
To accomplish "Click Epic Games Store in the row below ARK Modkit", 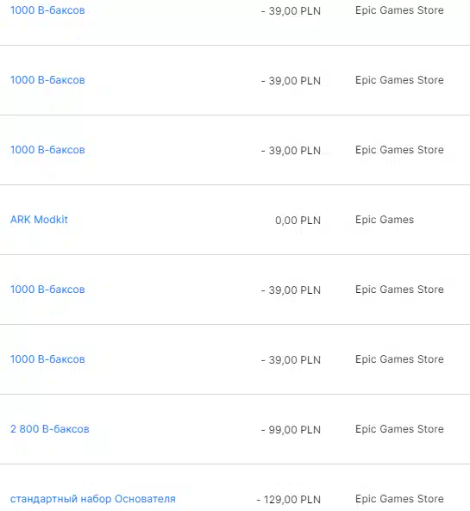I will point(399,290).
